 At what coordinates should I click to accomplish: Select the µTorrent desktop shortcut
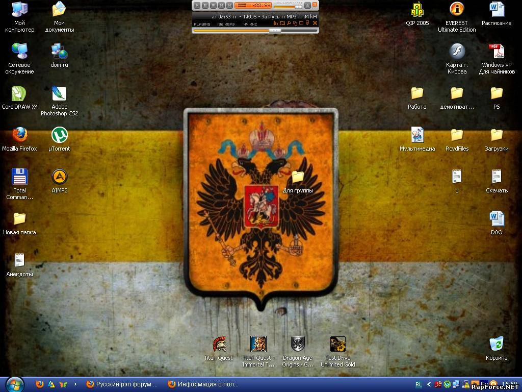(59, 139)
